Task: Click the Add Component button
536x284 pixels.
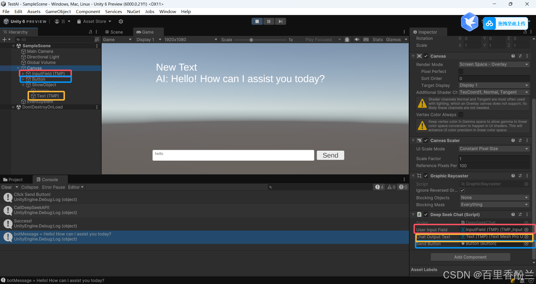Action: pyautogui.click(x=470, y=257)
